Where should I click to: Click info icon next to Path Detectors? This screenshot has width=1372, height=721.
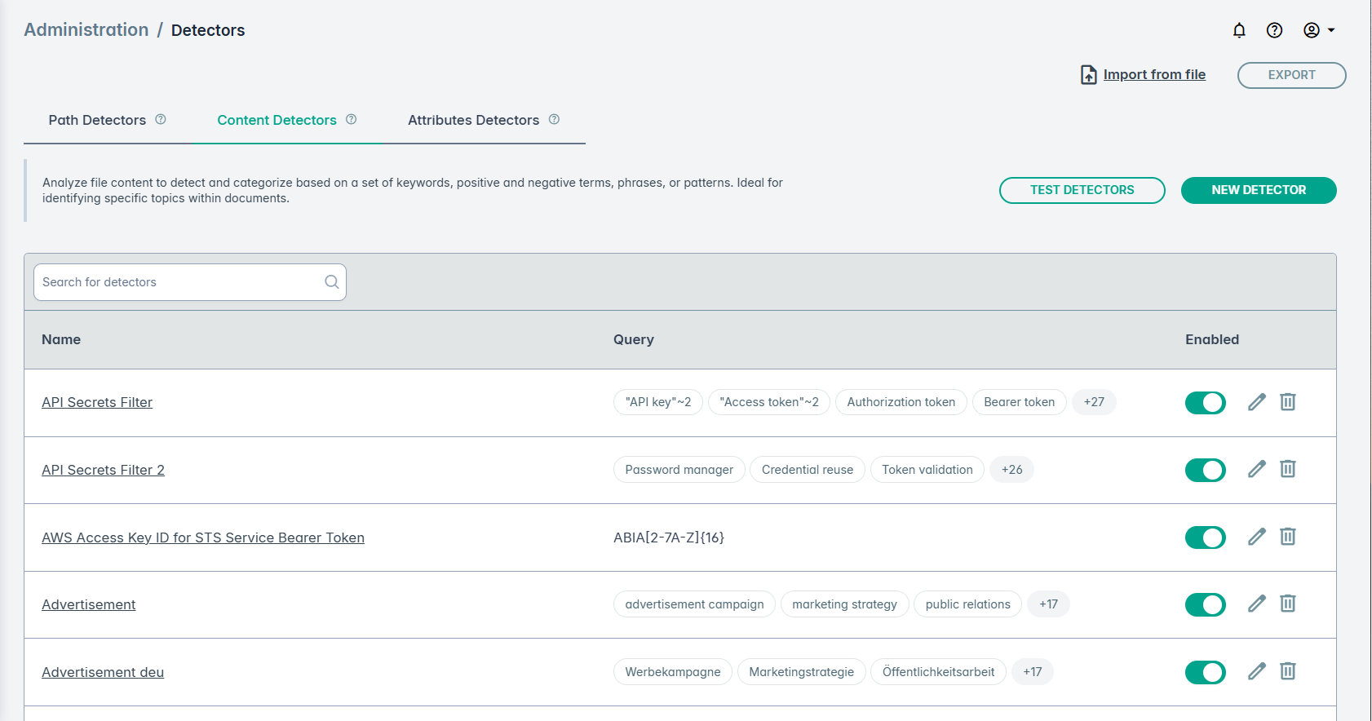coord(161,119)
